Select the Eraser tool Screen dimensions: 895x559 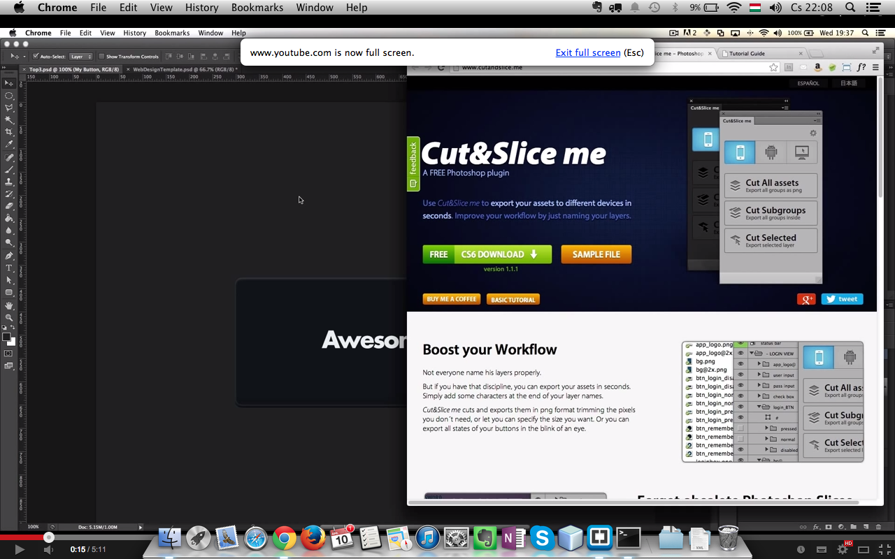9,206
